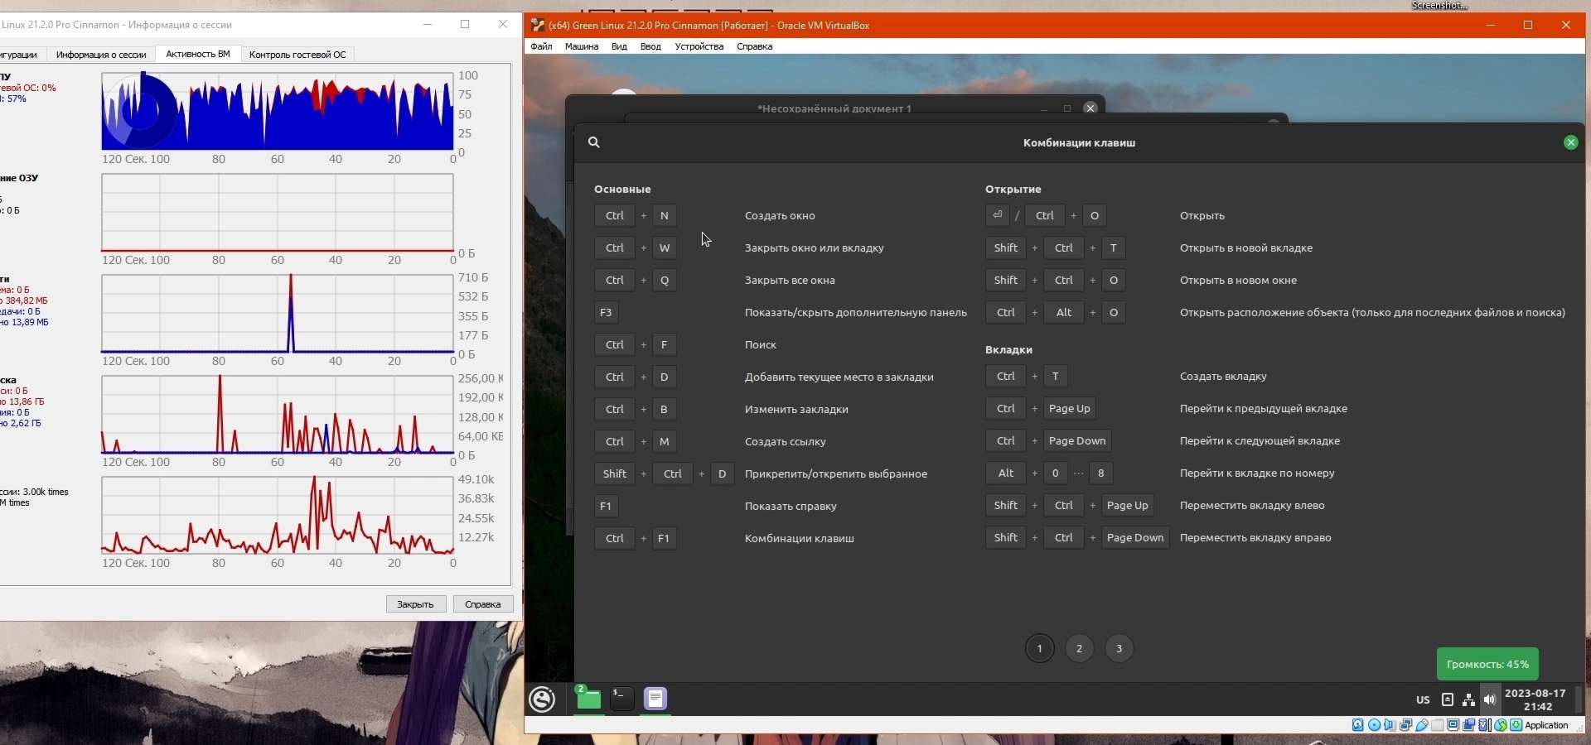Click the Открытие section heading
1591x745 pixels.
tap(1013, 190)
